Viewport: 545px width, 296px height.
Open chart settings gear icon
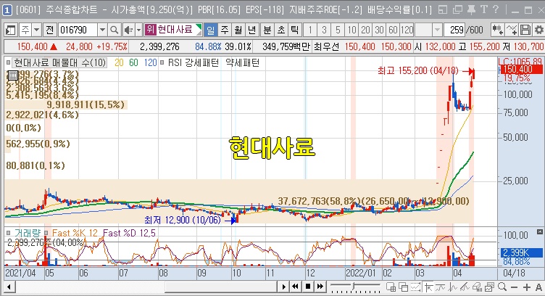coord(538,30)
